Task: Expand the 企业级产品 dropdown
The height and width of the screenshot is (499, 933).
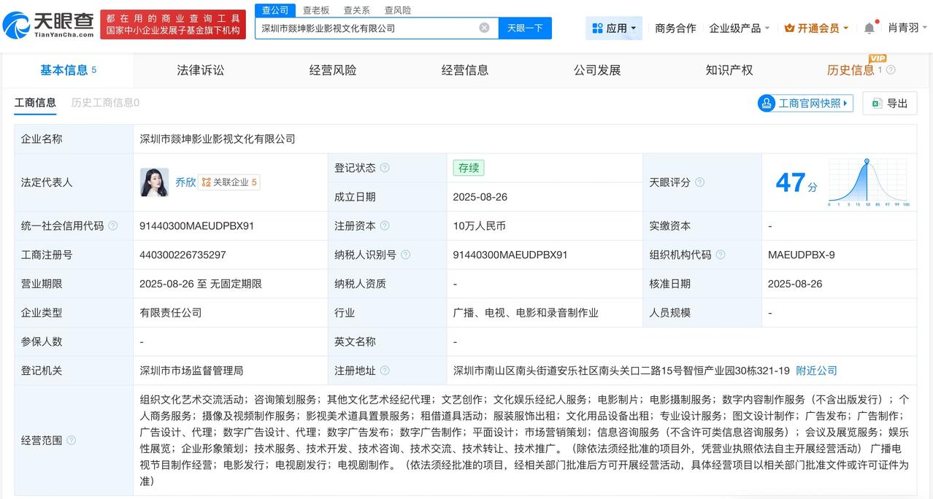Action: 740,28
